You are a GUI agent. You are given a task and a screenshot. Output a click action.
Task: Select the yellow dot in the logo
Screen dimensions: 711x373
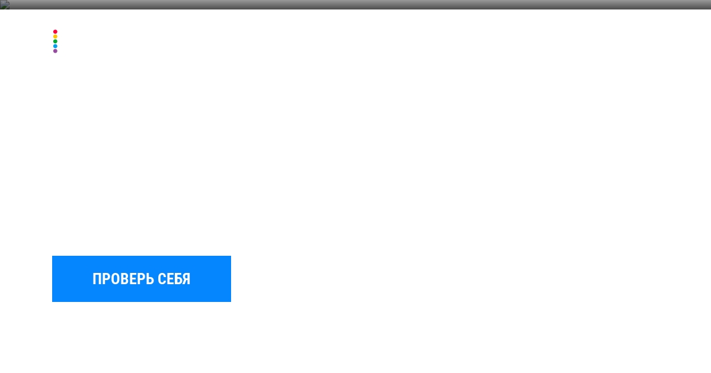[x=55, y=37]
